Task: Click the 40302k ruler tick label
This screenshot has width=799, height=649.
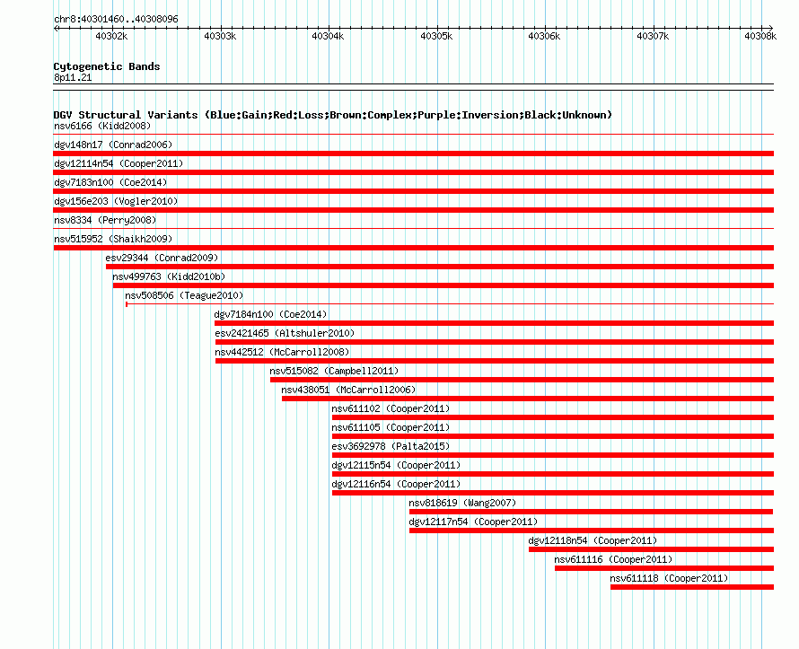Action: click(111, 36)
